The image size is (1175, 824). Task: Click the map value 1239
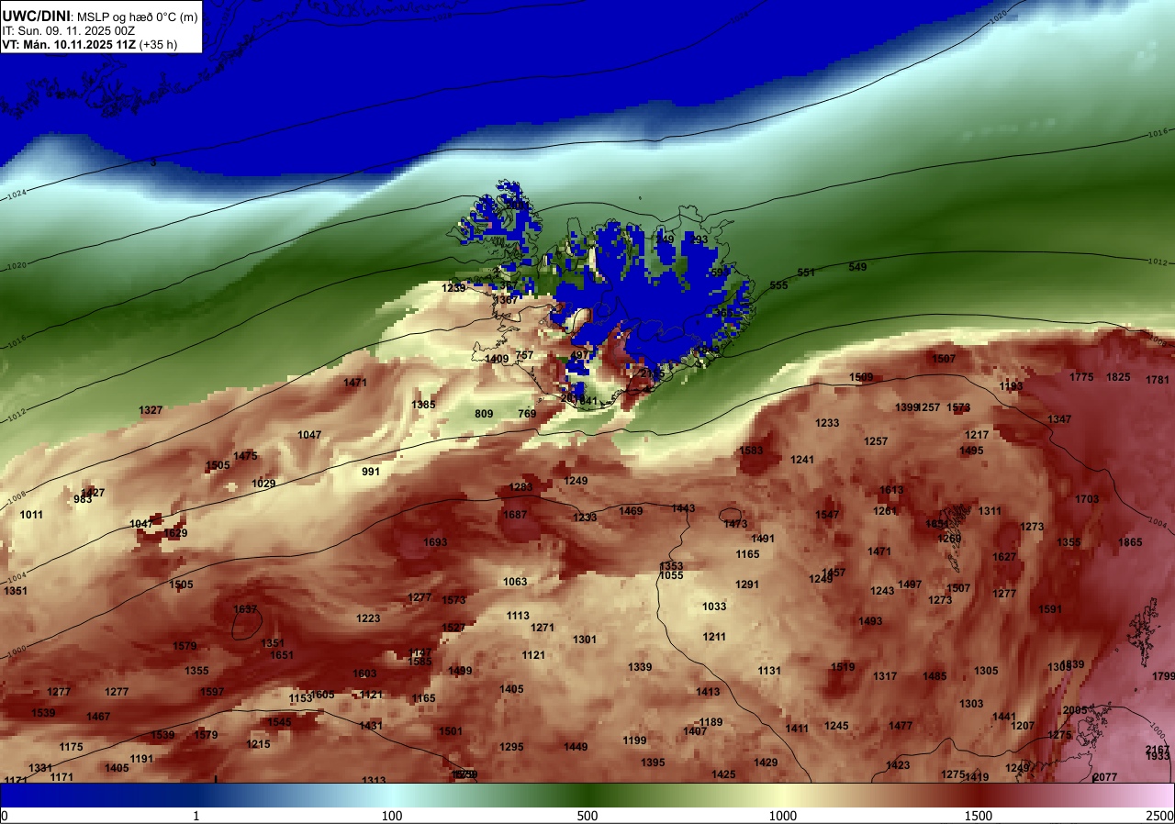pos(453,288)
